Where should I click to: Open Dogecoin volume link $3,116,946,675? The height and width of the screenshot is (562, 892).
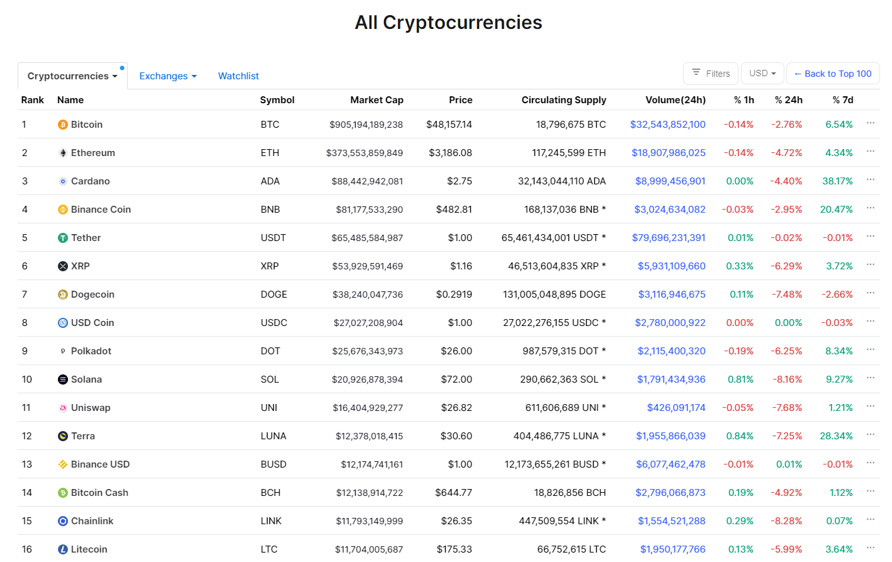672,295
